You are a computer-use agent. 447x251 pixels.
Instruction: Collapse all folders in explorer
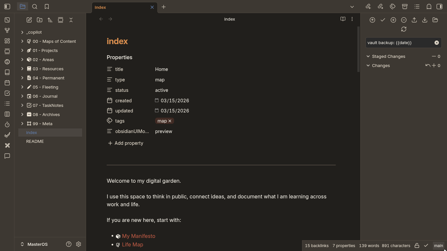(71, 20)
